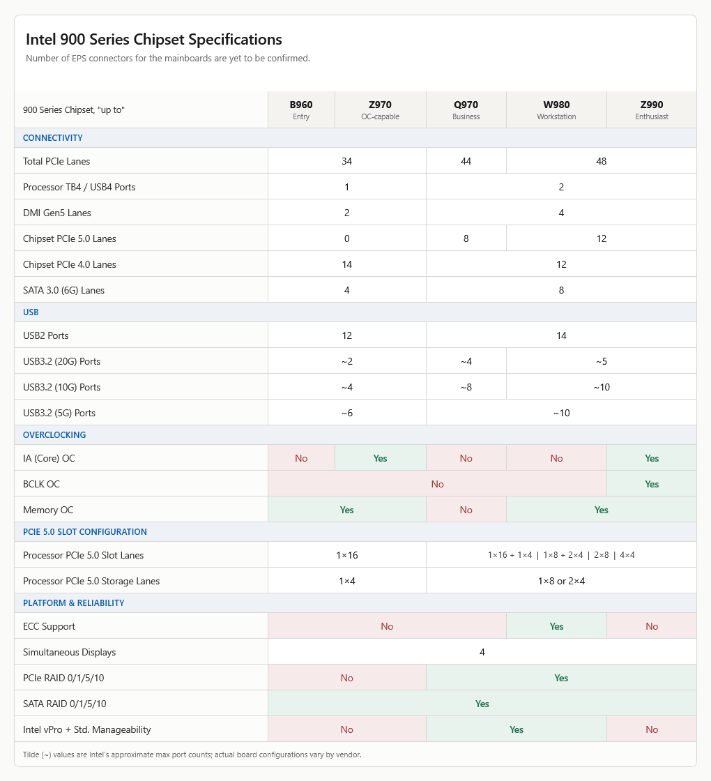Select the 1×8 or 2×4 storage lanes cell

click(x=561, y=582)
